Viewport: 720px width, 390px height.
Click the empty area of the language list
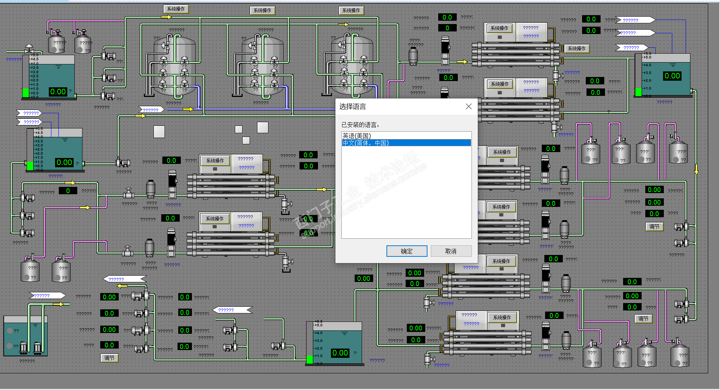click(406, 192)
